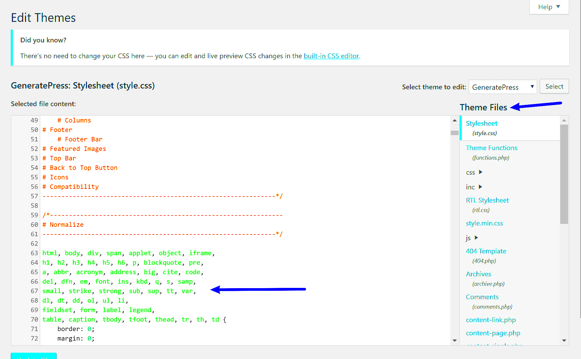Click the '# Columns' comment line
The image size is (581, 359).
point(74,120)
